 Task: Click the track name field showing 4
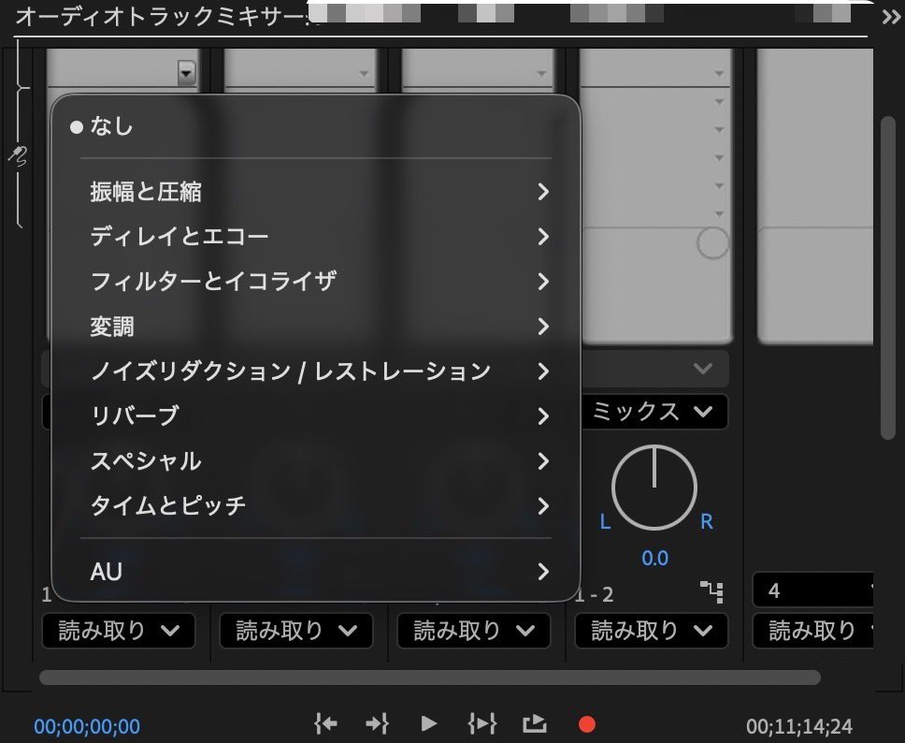click(x=813, y=590)
